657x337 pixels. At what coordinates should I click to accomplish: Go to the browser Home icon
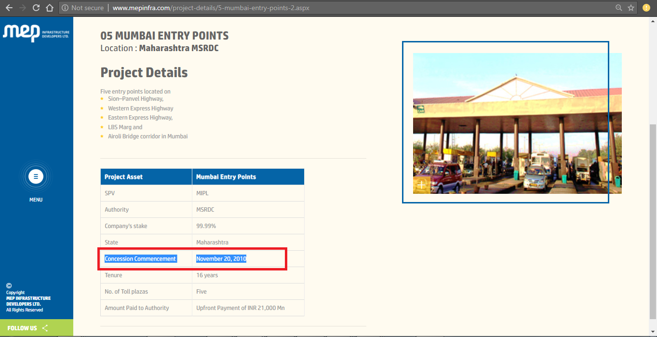(x=49, y=8)
